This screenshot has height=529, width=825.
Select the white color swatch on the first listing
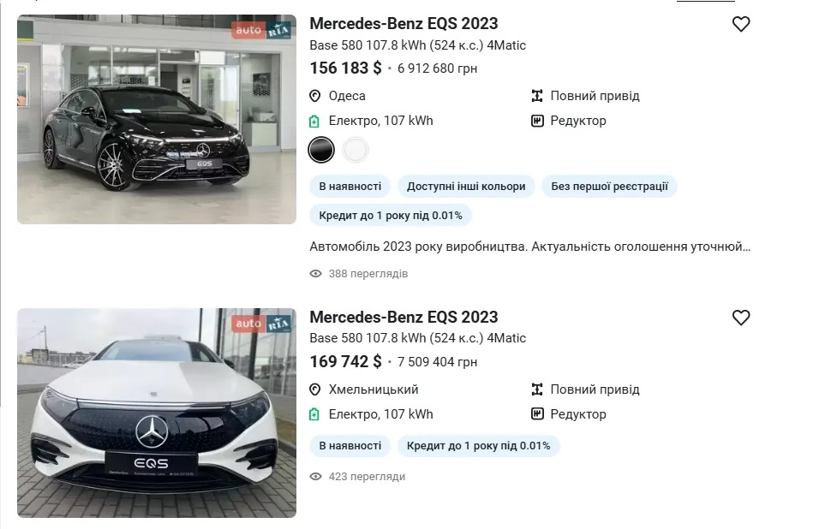click(356, 150)
